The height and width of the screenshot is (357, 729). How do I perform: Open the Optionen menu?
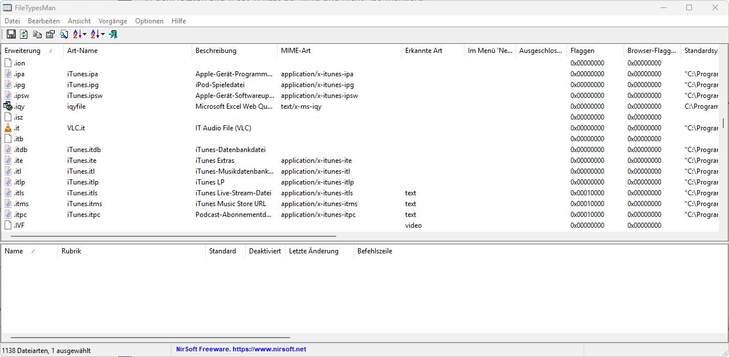click(x=149, y=21)
